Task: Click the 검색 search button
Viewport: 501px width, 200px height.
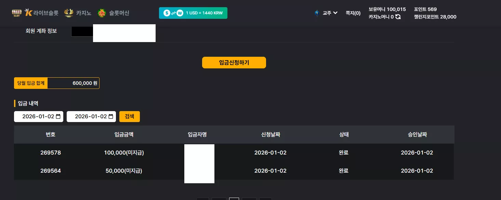Action: coord(130,117)
